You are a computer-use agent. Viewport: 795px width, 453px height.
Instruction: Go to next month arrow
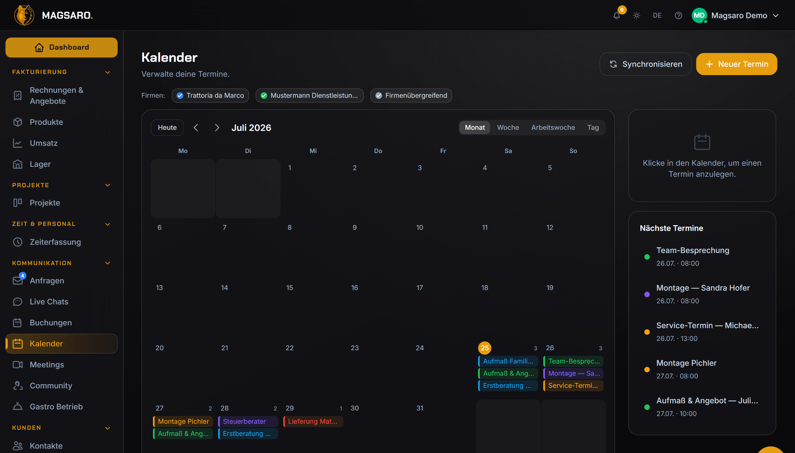[x=217, y=128]
